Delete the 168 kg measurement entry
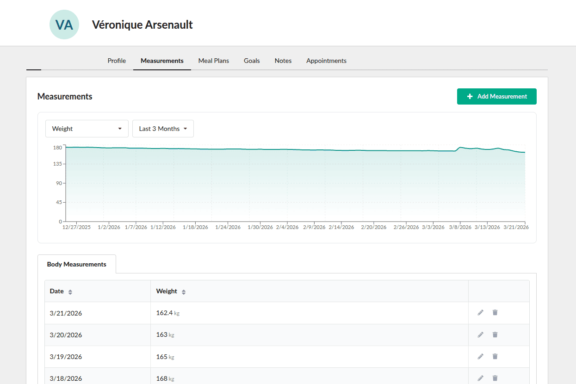Image resolution: width=576 pixels, height=384 pixels. (x=495, y=378)
